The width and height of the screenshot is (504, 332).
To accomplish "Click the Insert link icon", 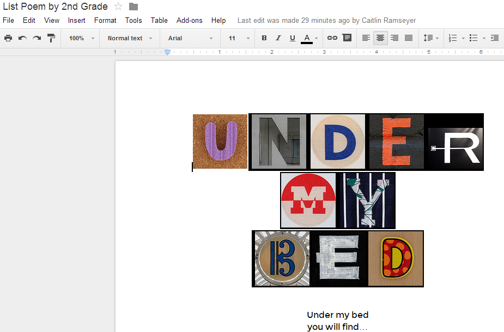I will (332, 38).
